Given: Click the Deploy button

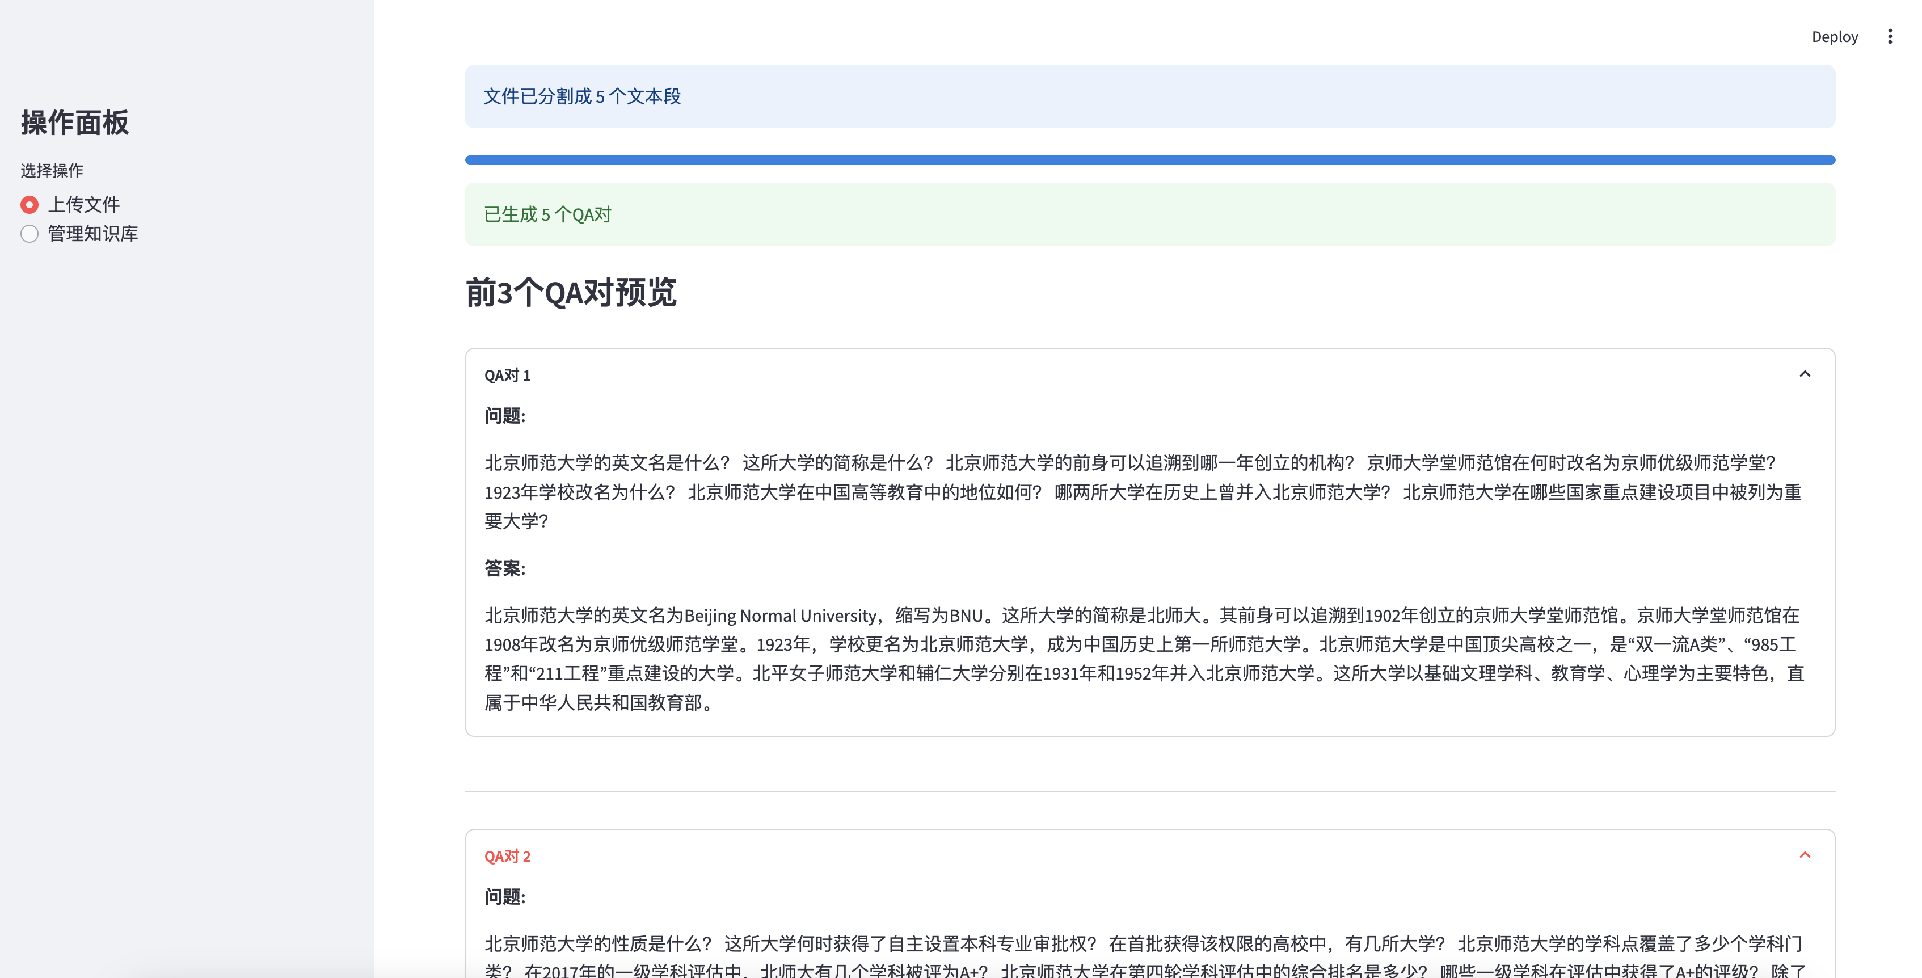Looking at the screenshot, I should [1834, 36].
